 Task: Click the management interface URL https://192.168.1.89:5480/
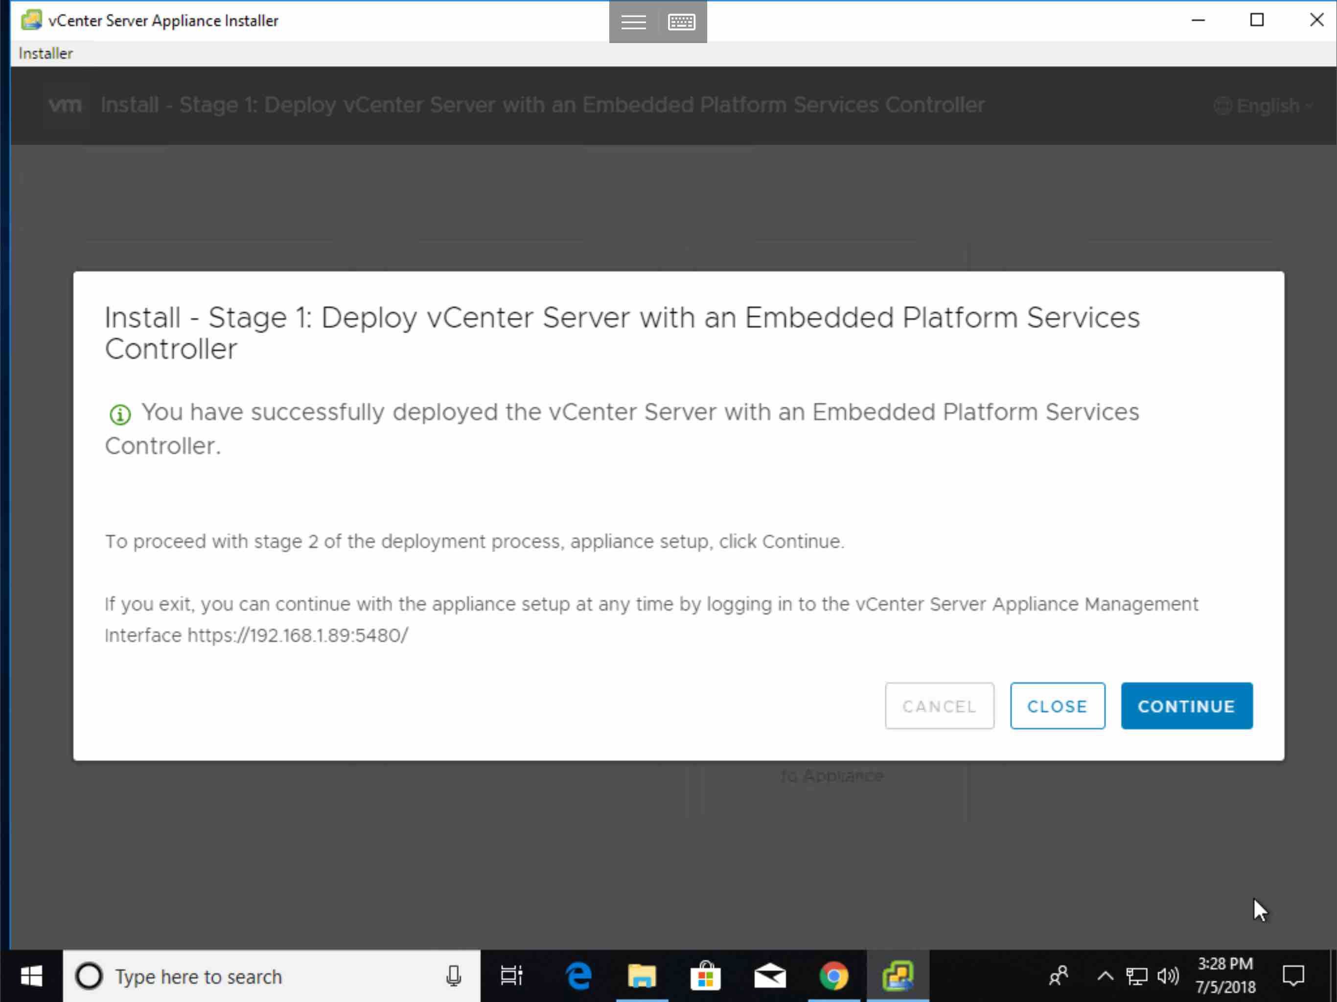pyautogui.click(x=298, y=635)
